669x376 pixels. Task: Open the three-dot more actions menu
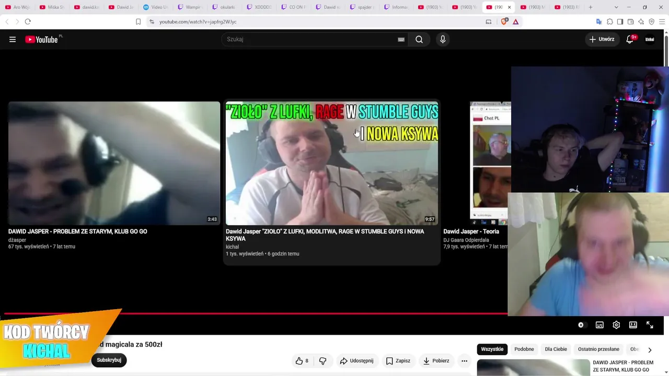464,361
